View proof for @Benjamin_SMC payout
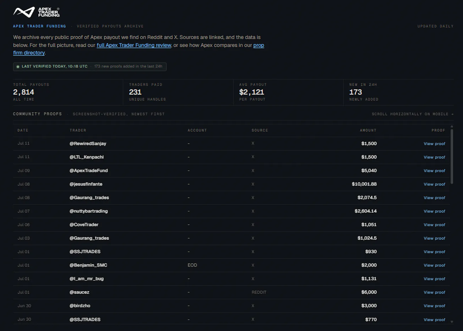This screenshot has height=331, width=463. point(434,265)
